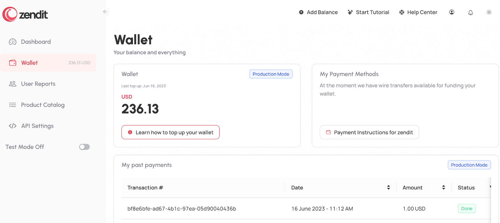500x223 pixels.
Task: Collapse the sidebar with the left arrow
Action: tap(105, 11)
